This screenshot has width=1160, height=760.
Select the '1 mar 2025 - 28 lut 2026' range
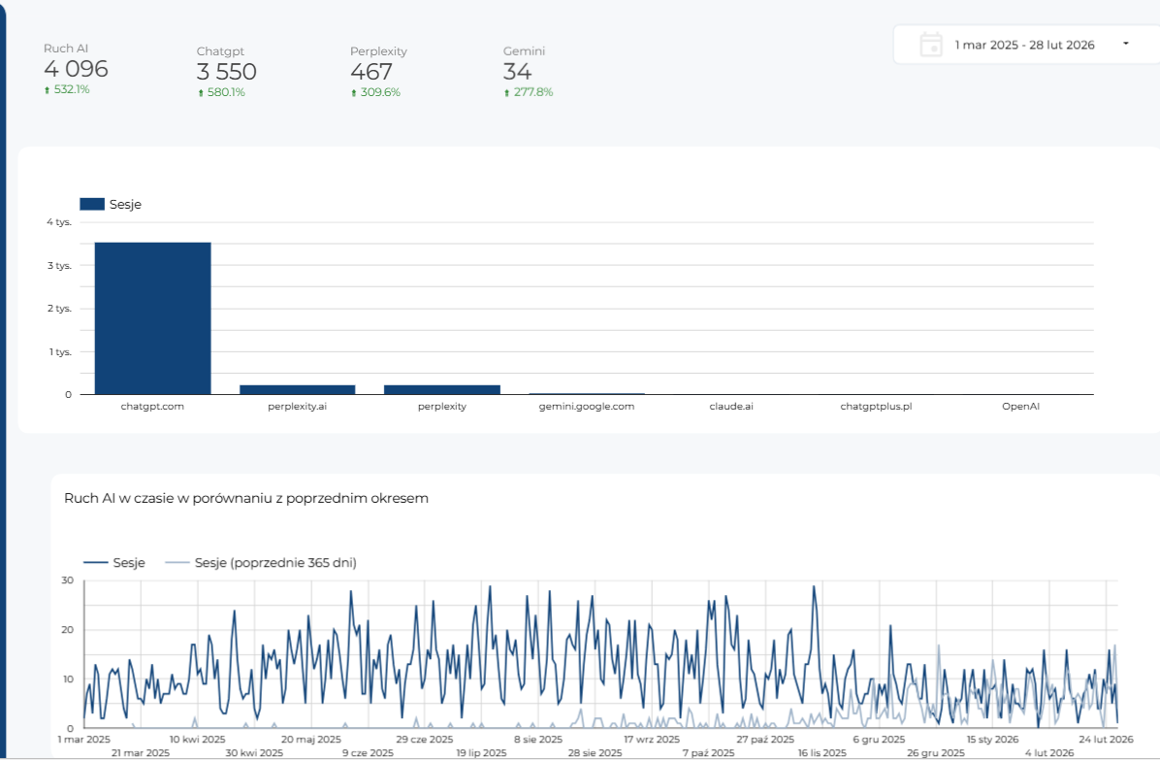click(1024, 45)
